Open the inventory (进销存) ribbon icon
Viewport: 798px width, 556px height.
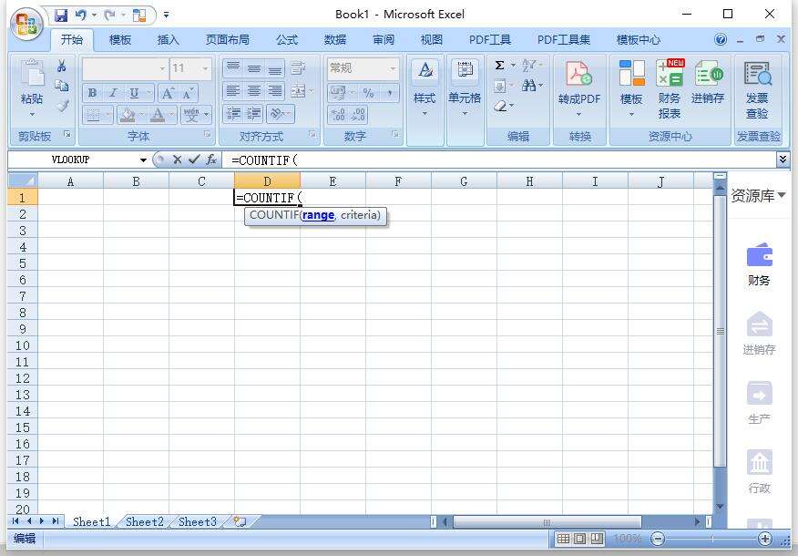tap(708, 73)
